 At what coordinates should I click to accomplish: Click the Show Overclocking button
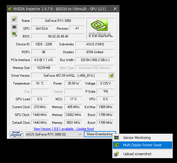coord(100,134)
